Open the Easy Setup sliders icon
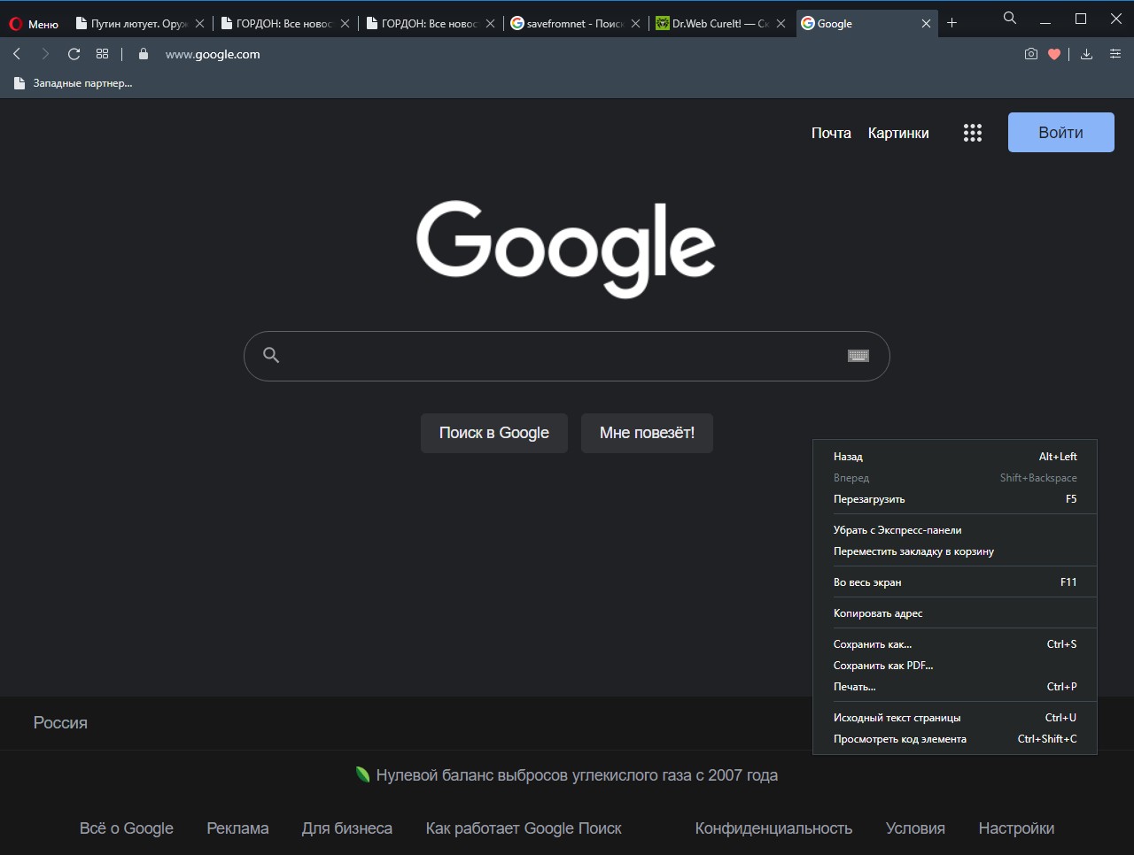Image resolution: width=1134 pixels, height=855 pixels. [x=1115, y=54]
